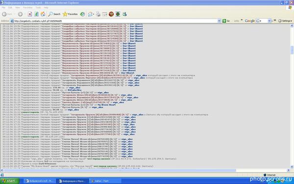Click the Mail envelope icon

pyautogui.click(x=91, y=14)
